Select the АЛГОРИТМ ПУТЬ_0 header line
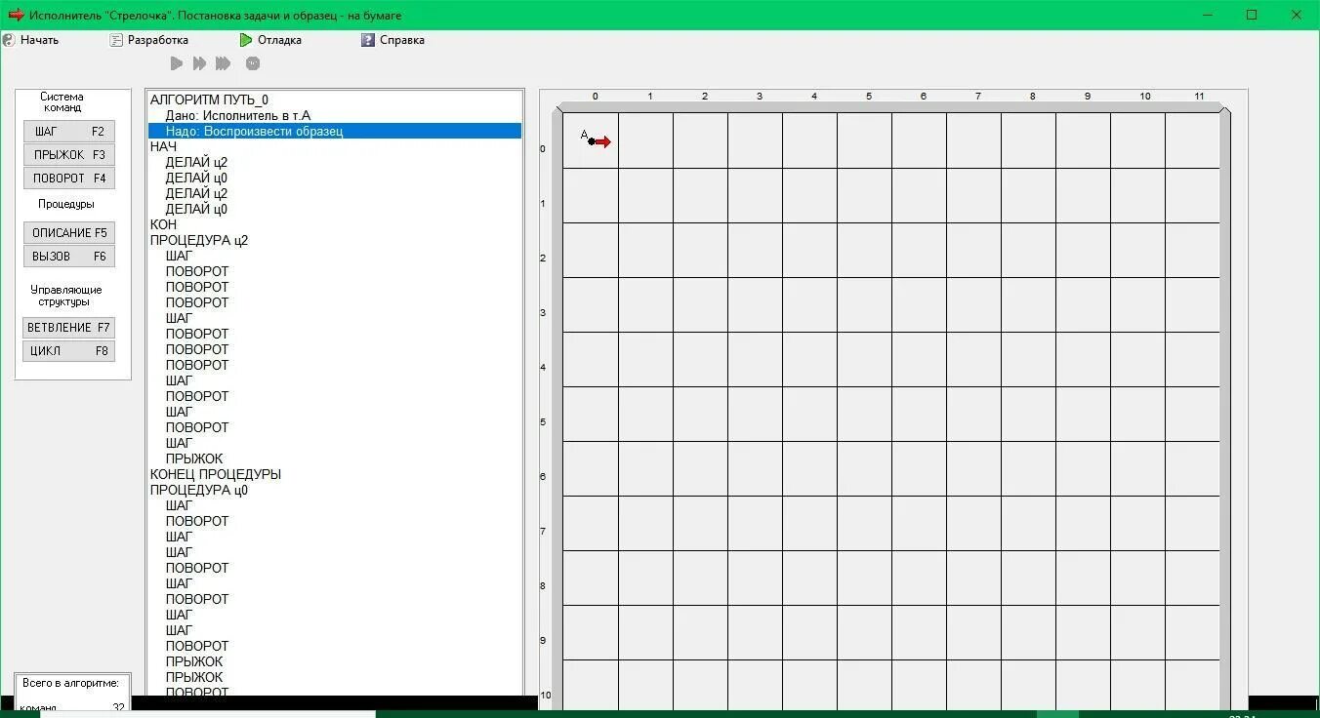The image size is (1320, 718). tap(209, 100)
